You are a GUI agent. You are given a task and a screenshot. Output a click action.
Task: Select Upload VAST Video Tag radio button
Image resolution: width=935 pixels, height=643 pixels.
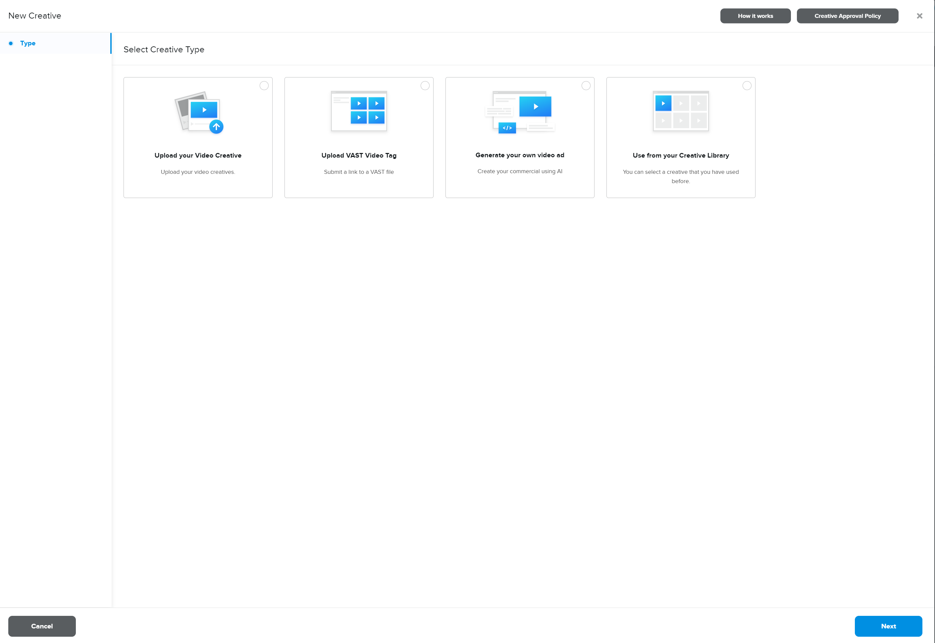425,85
